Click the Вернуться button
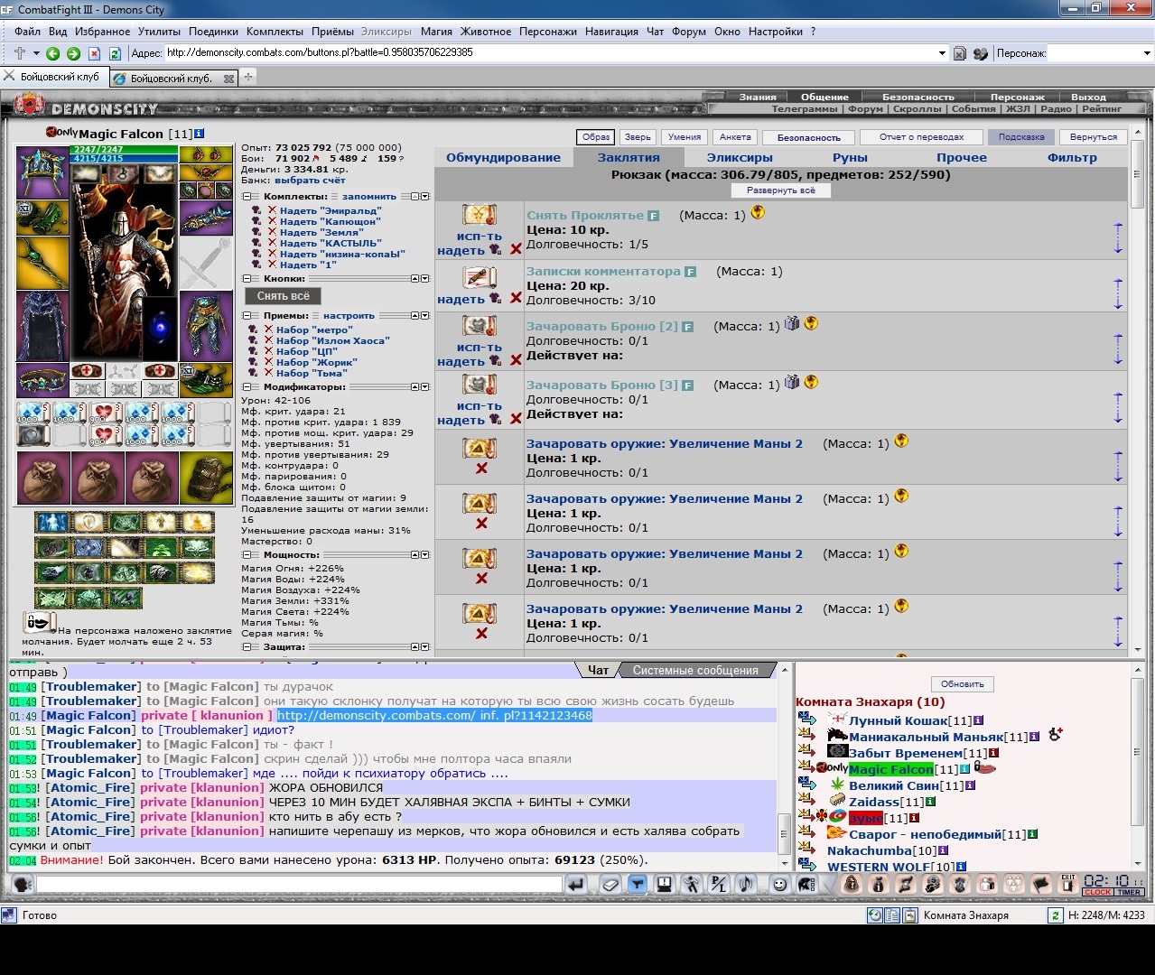This screenshot has width=1155, height=975. point(1094,137)
